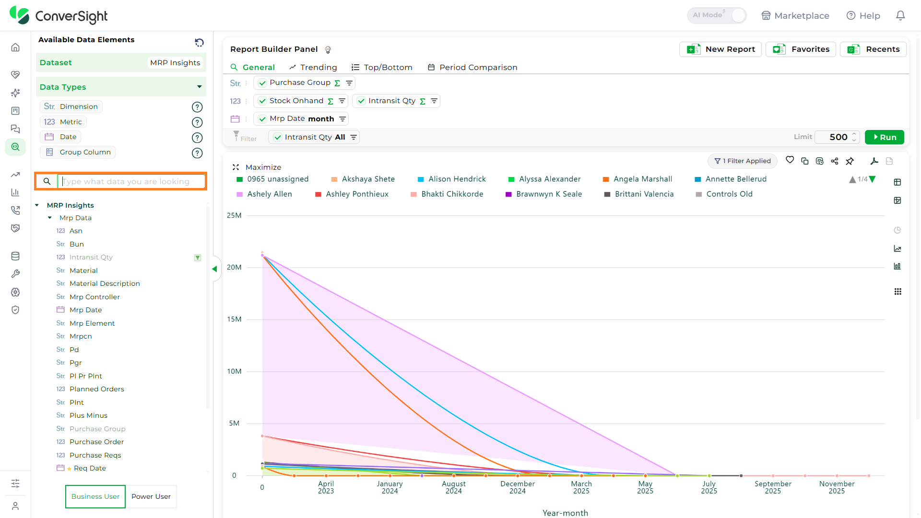Screen dimensions: 921x518
Task: Open the bar chart type icon
Action: pyautogui.click(x=897, y=266)
